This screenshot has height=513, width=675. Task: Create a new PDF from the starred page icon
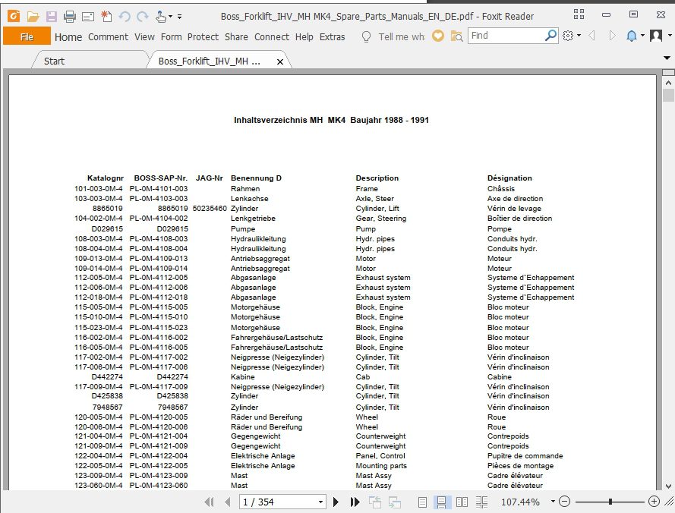click(106, 17)
